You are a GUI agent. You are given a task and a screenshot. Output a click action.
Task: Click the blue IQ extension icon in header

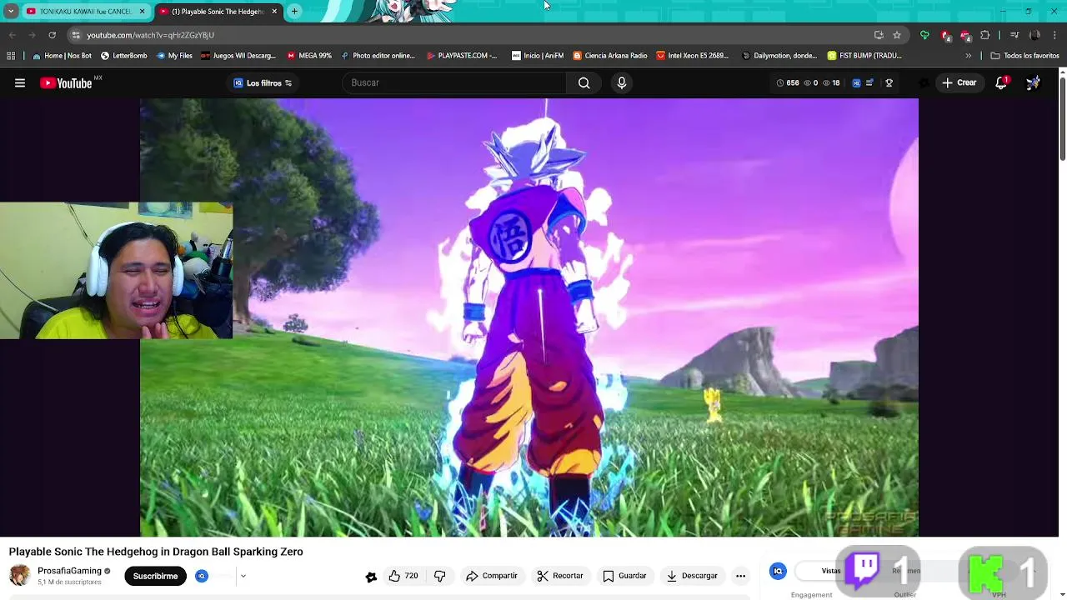click(x=856, y=82)
